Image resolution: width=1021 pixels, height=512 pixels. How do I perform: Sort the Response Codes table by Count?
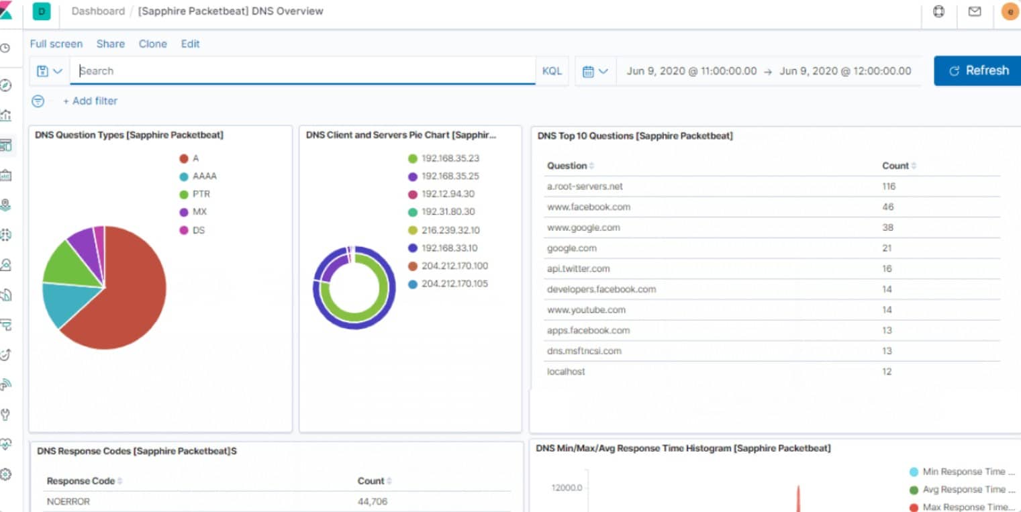[375, 481]
